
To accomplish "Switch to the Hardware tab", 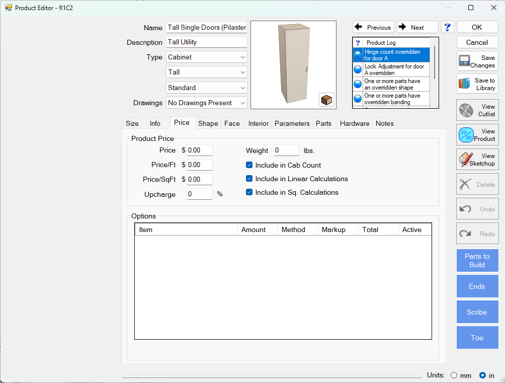I will click(x=355, y=123).
